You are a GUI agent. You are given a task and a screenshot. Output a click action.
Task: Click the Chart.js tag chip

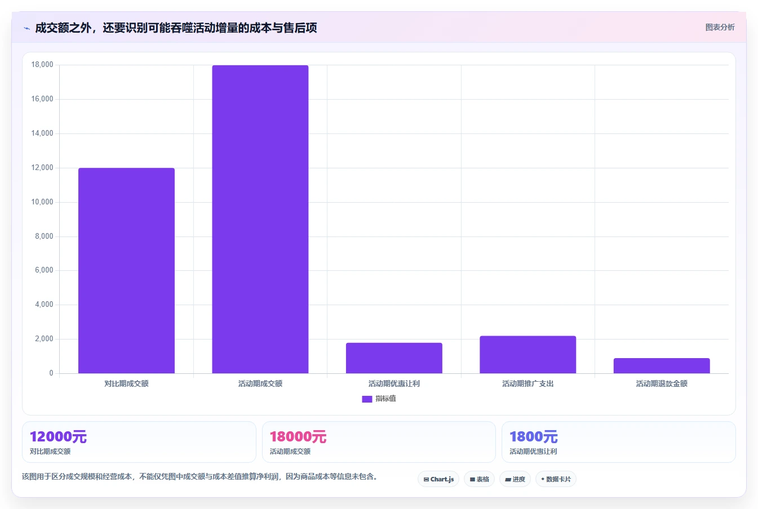(x=438, y=479)
